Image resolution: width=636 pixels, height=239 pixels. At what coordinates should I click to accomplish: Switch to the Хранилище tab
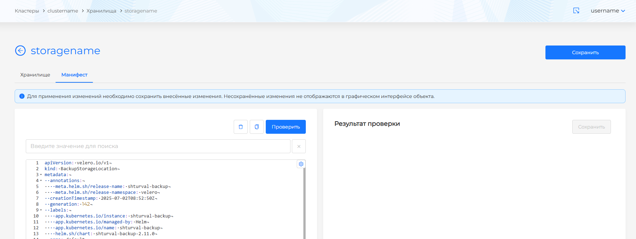pos(35,75)
